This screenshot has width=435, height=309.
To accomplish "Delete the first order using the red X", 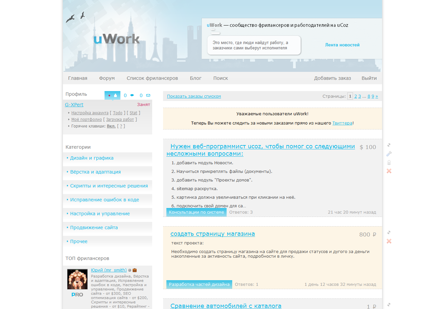I will click(389, 171).
